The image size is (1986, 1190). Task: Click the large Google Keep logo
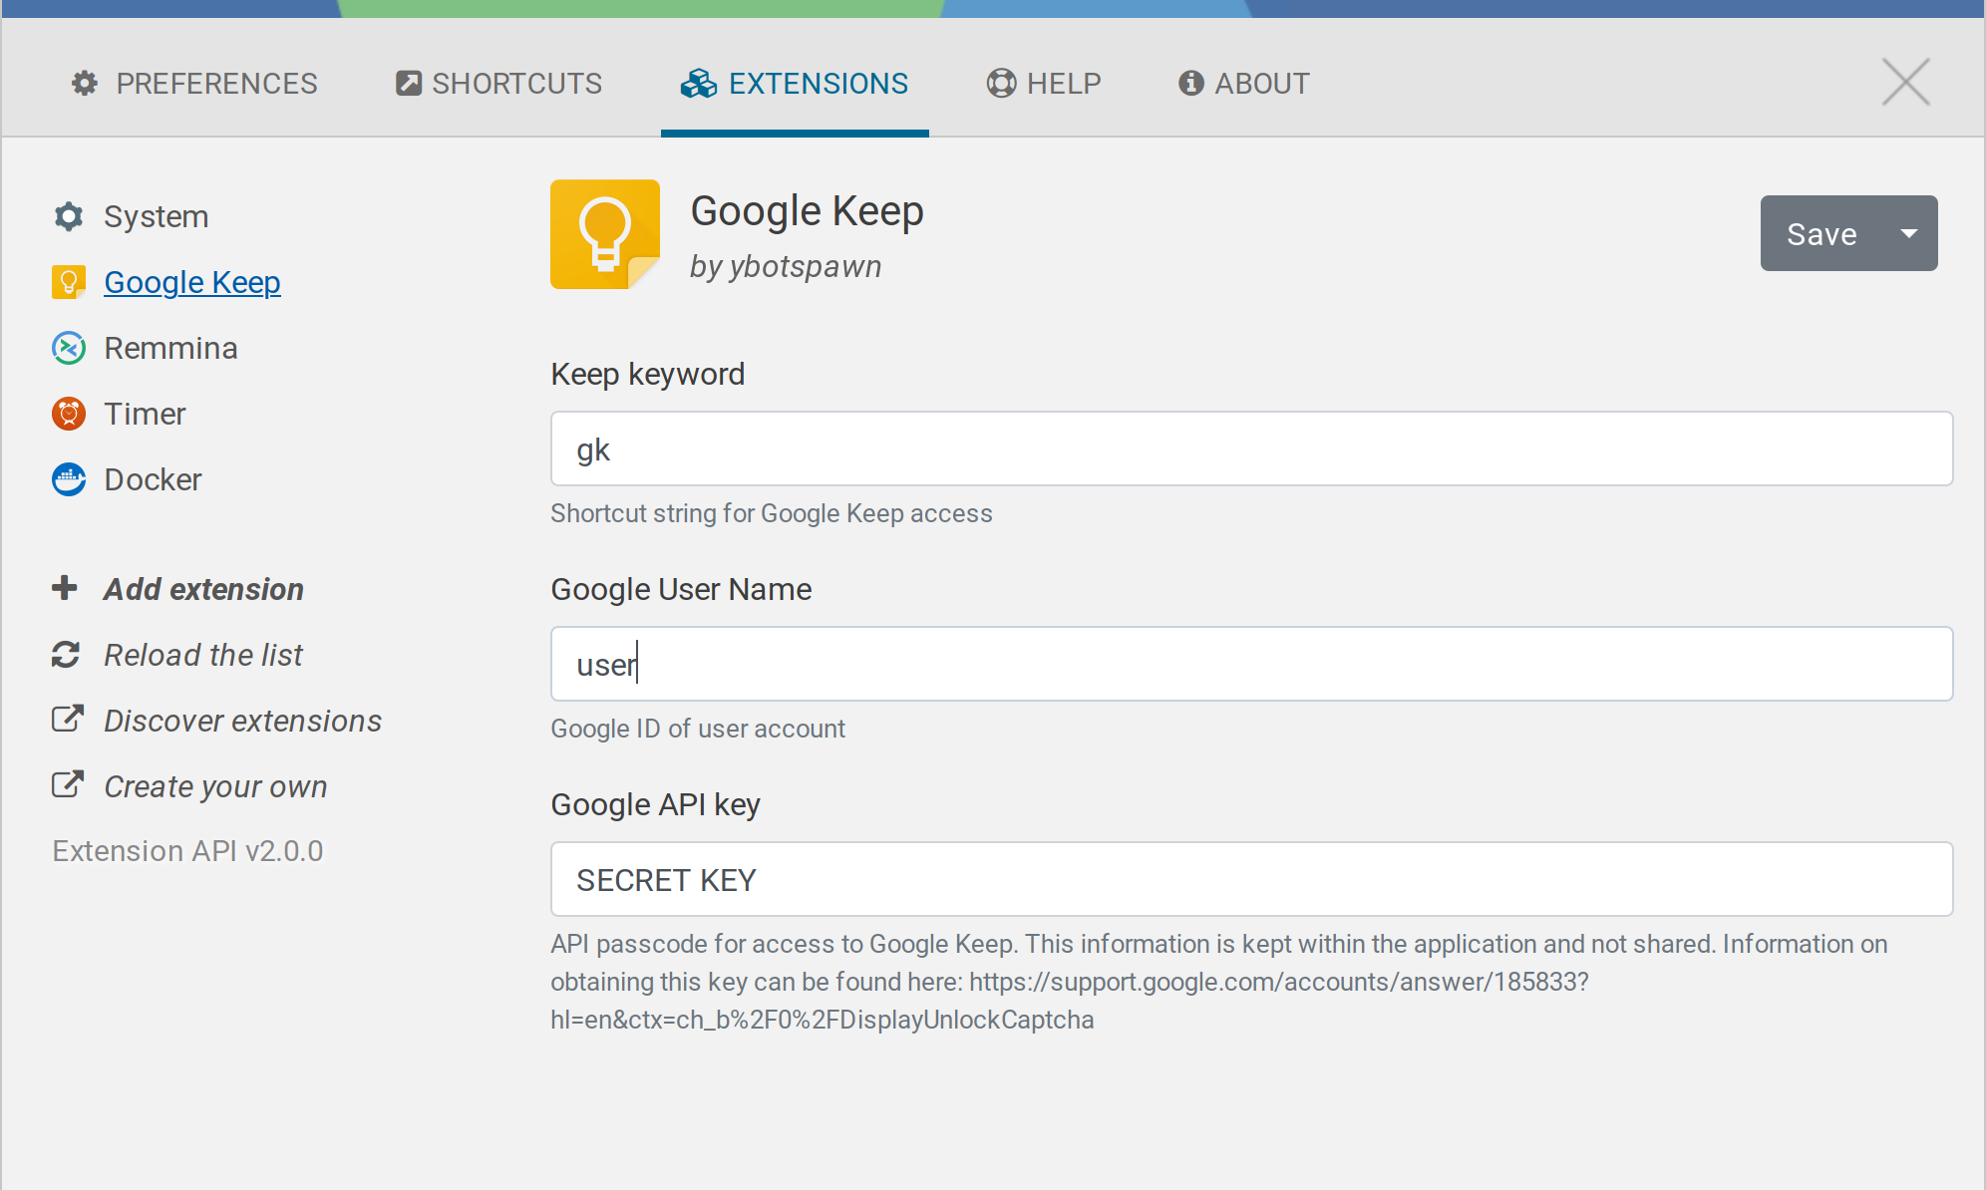point(604,234)
